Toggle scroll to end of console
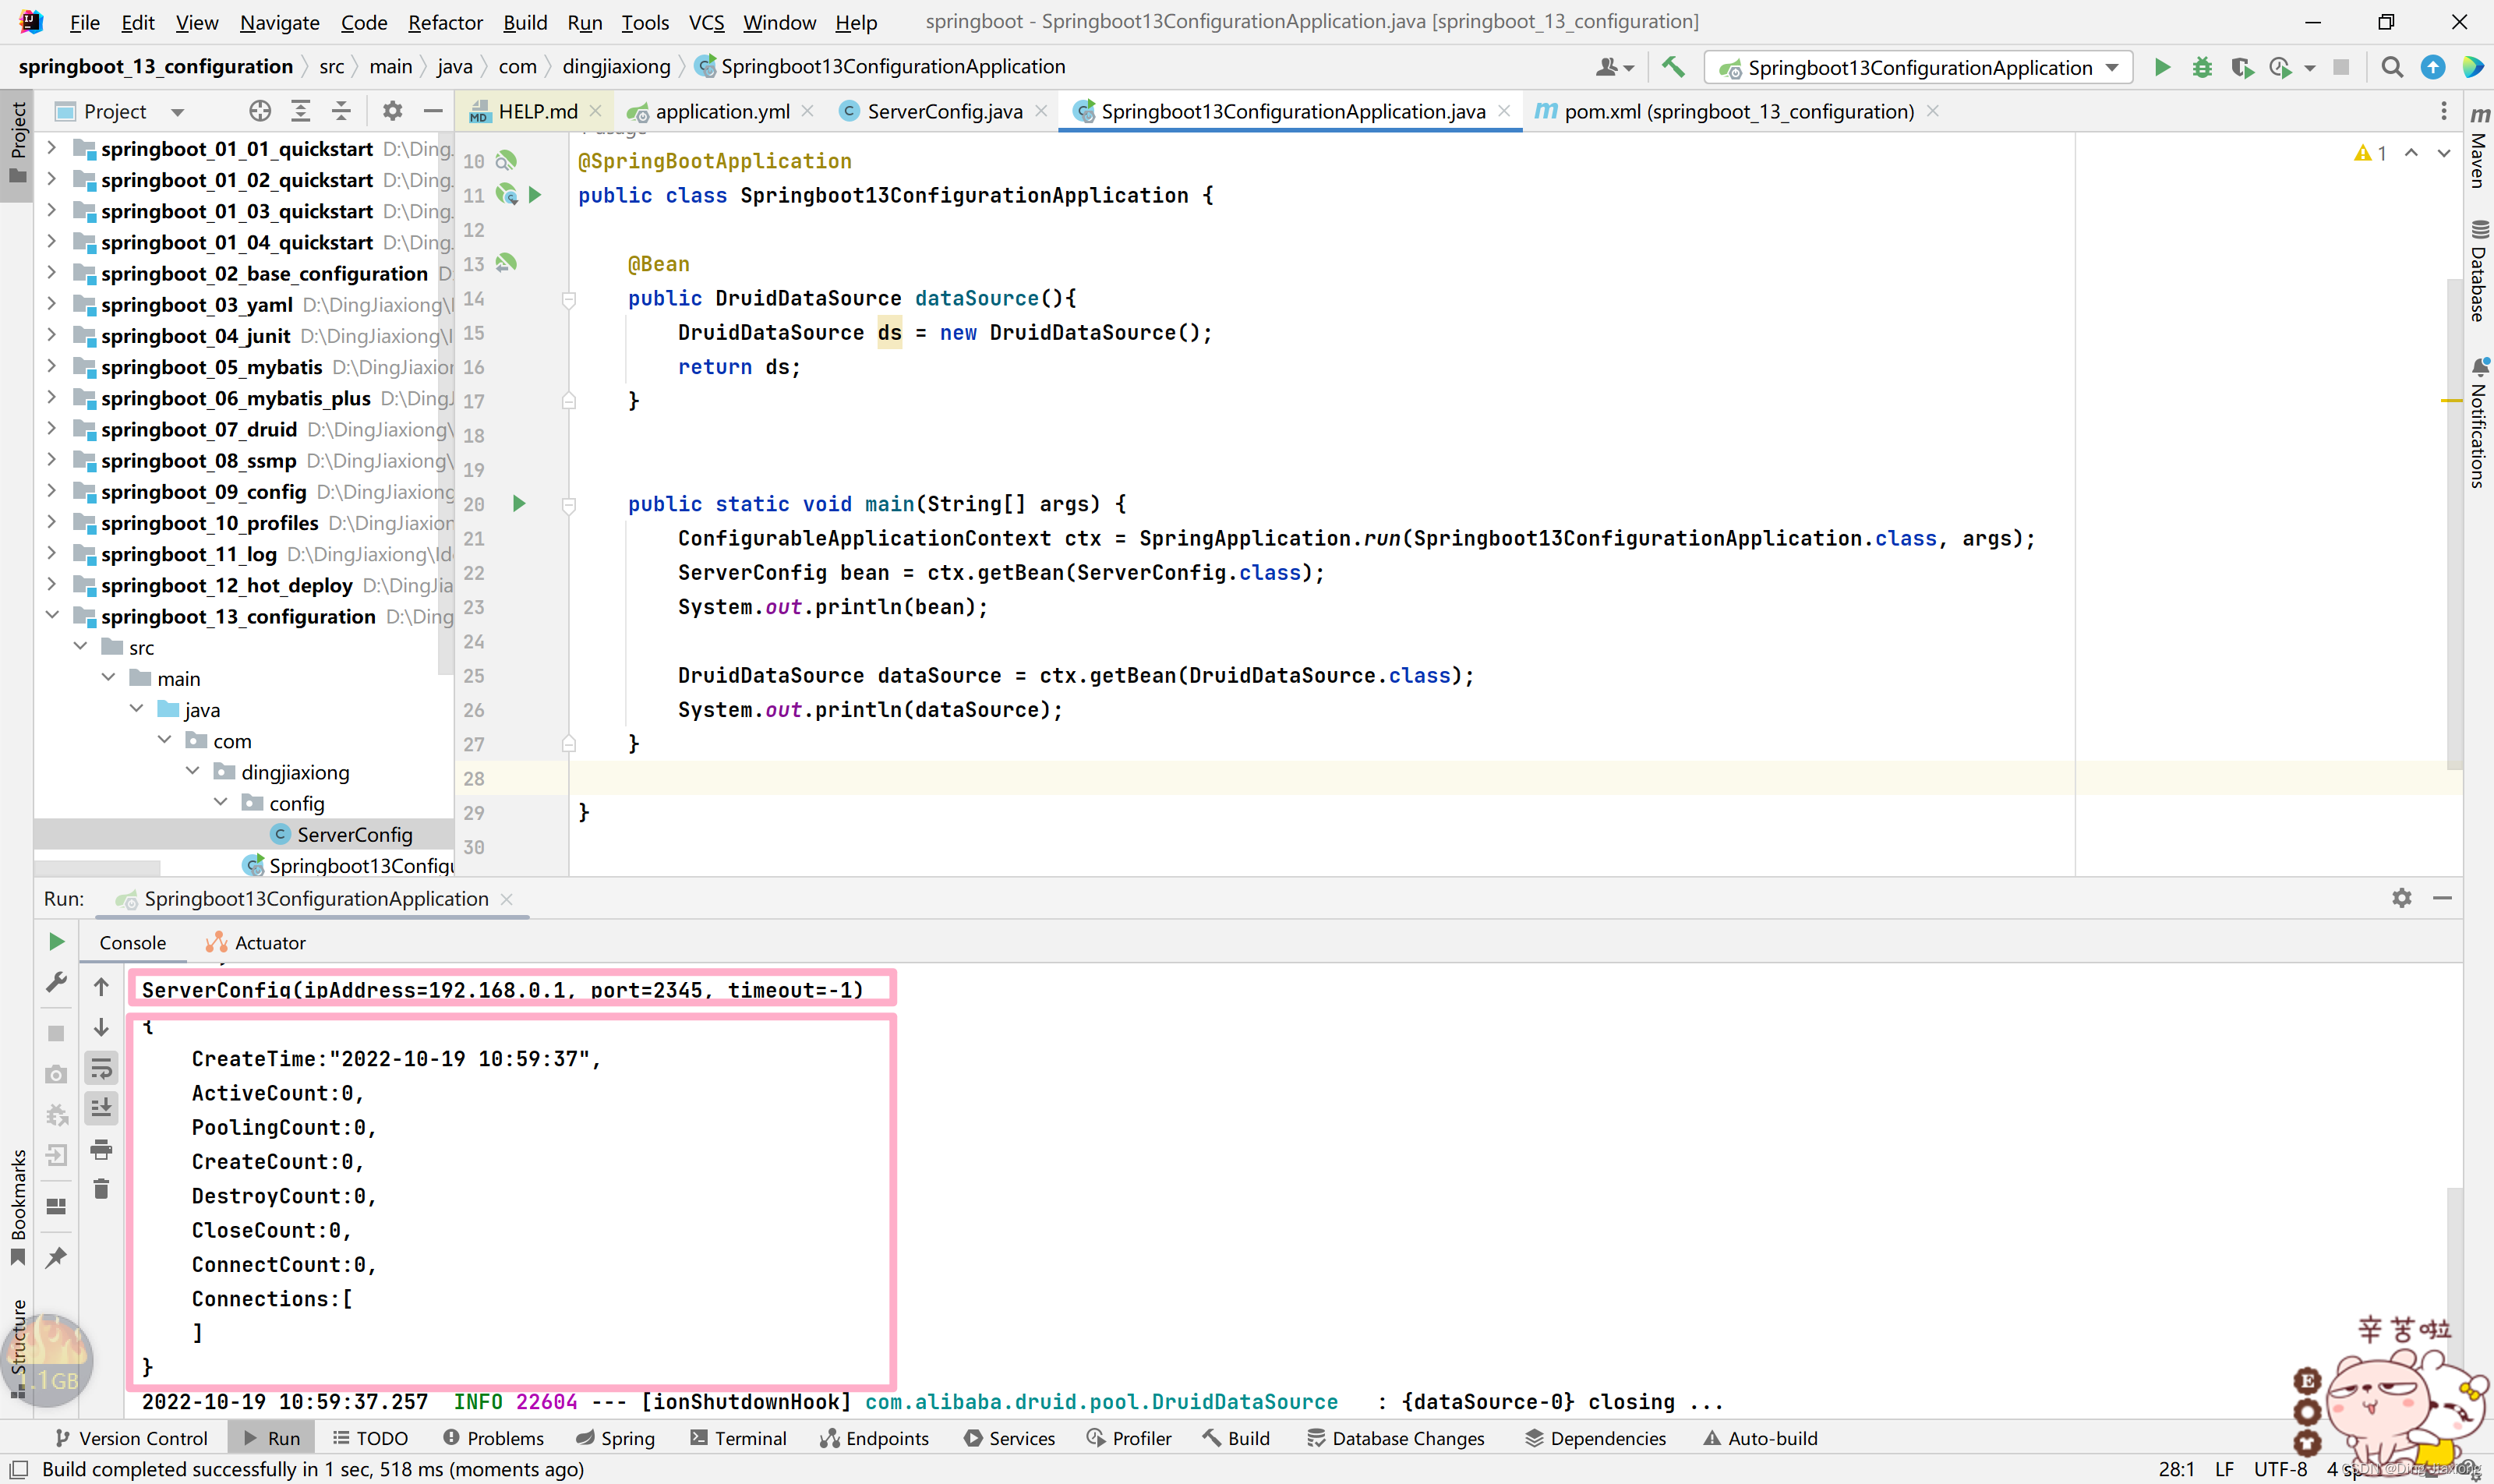The image size is (2494, 1484). 101,1108
